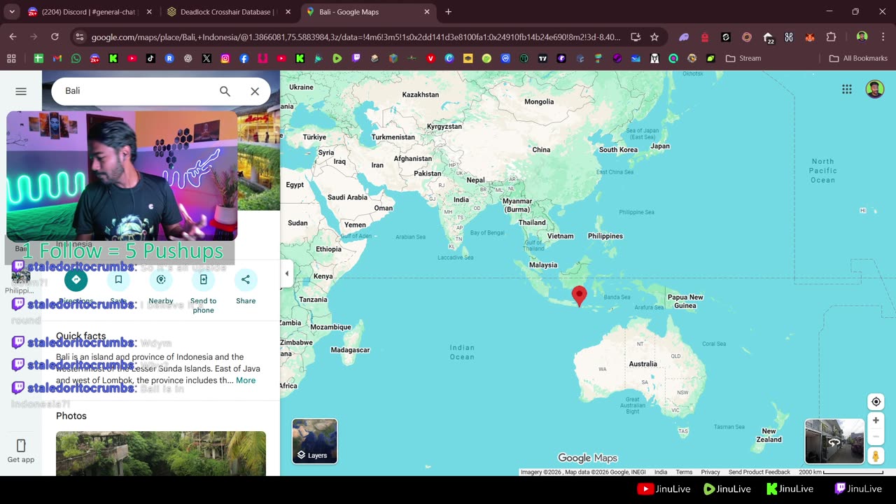Open the Instagram bookmark
896x504 pixels.
point(225,58)
